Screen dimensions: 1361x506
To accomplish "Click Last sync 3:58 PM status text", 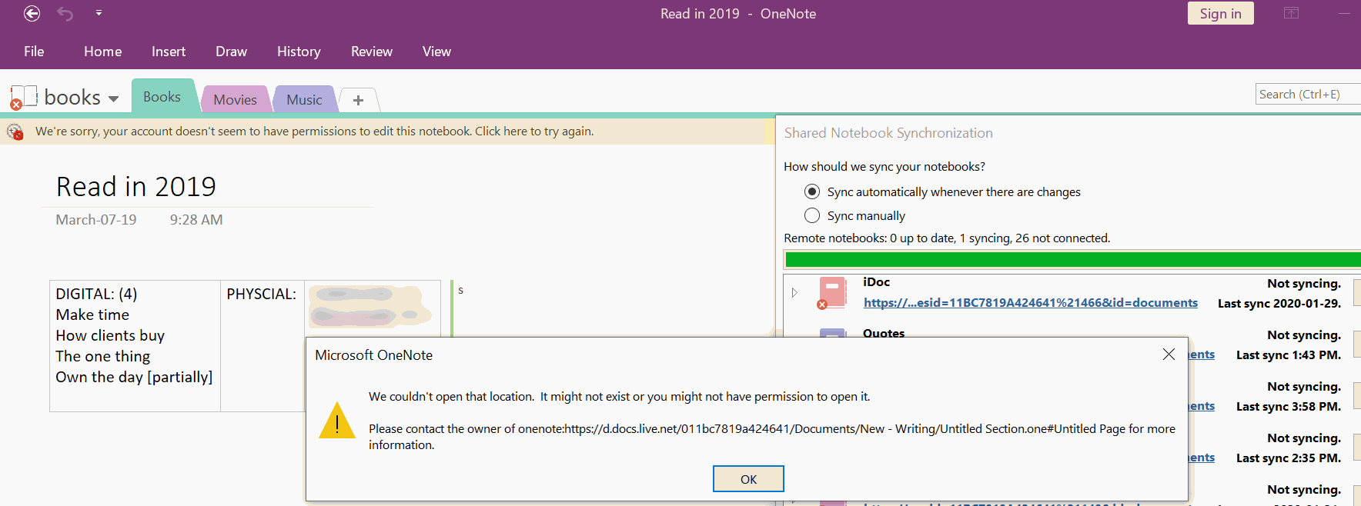I will [x=1289, y=407].
